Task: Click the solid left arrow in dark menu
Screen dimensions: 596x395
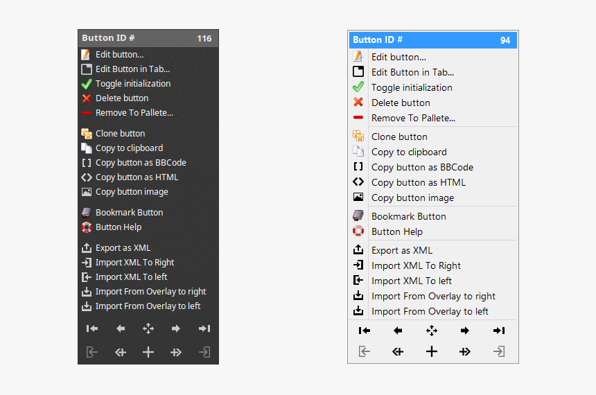Action: [x=121, y=328]
